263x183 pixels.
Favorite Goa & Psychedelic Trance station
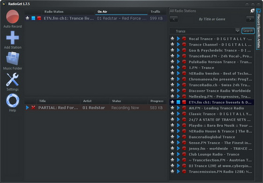pos(172,50)
